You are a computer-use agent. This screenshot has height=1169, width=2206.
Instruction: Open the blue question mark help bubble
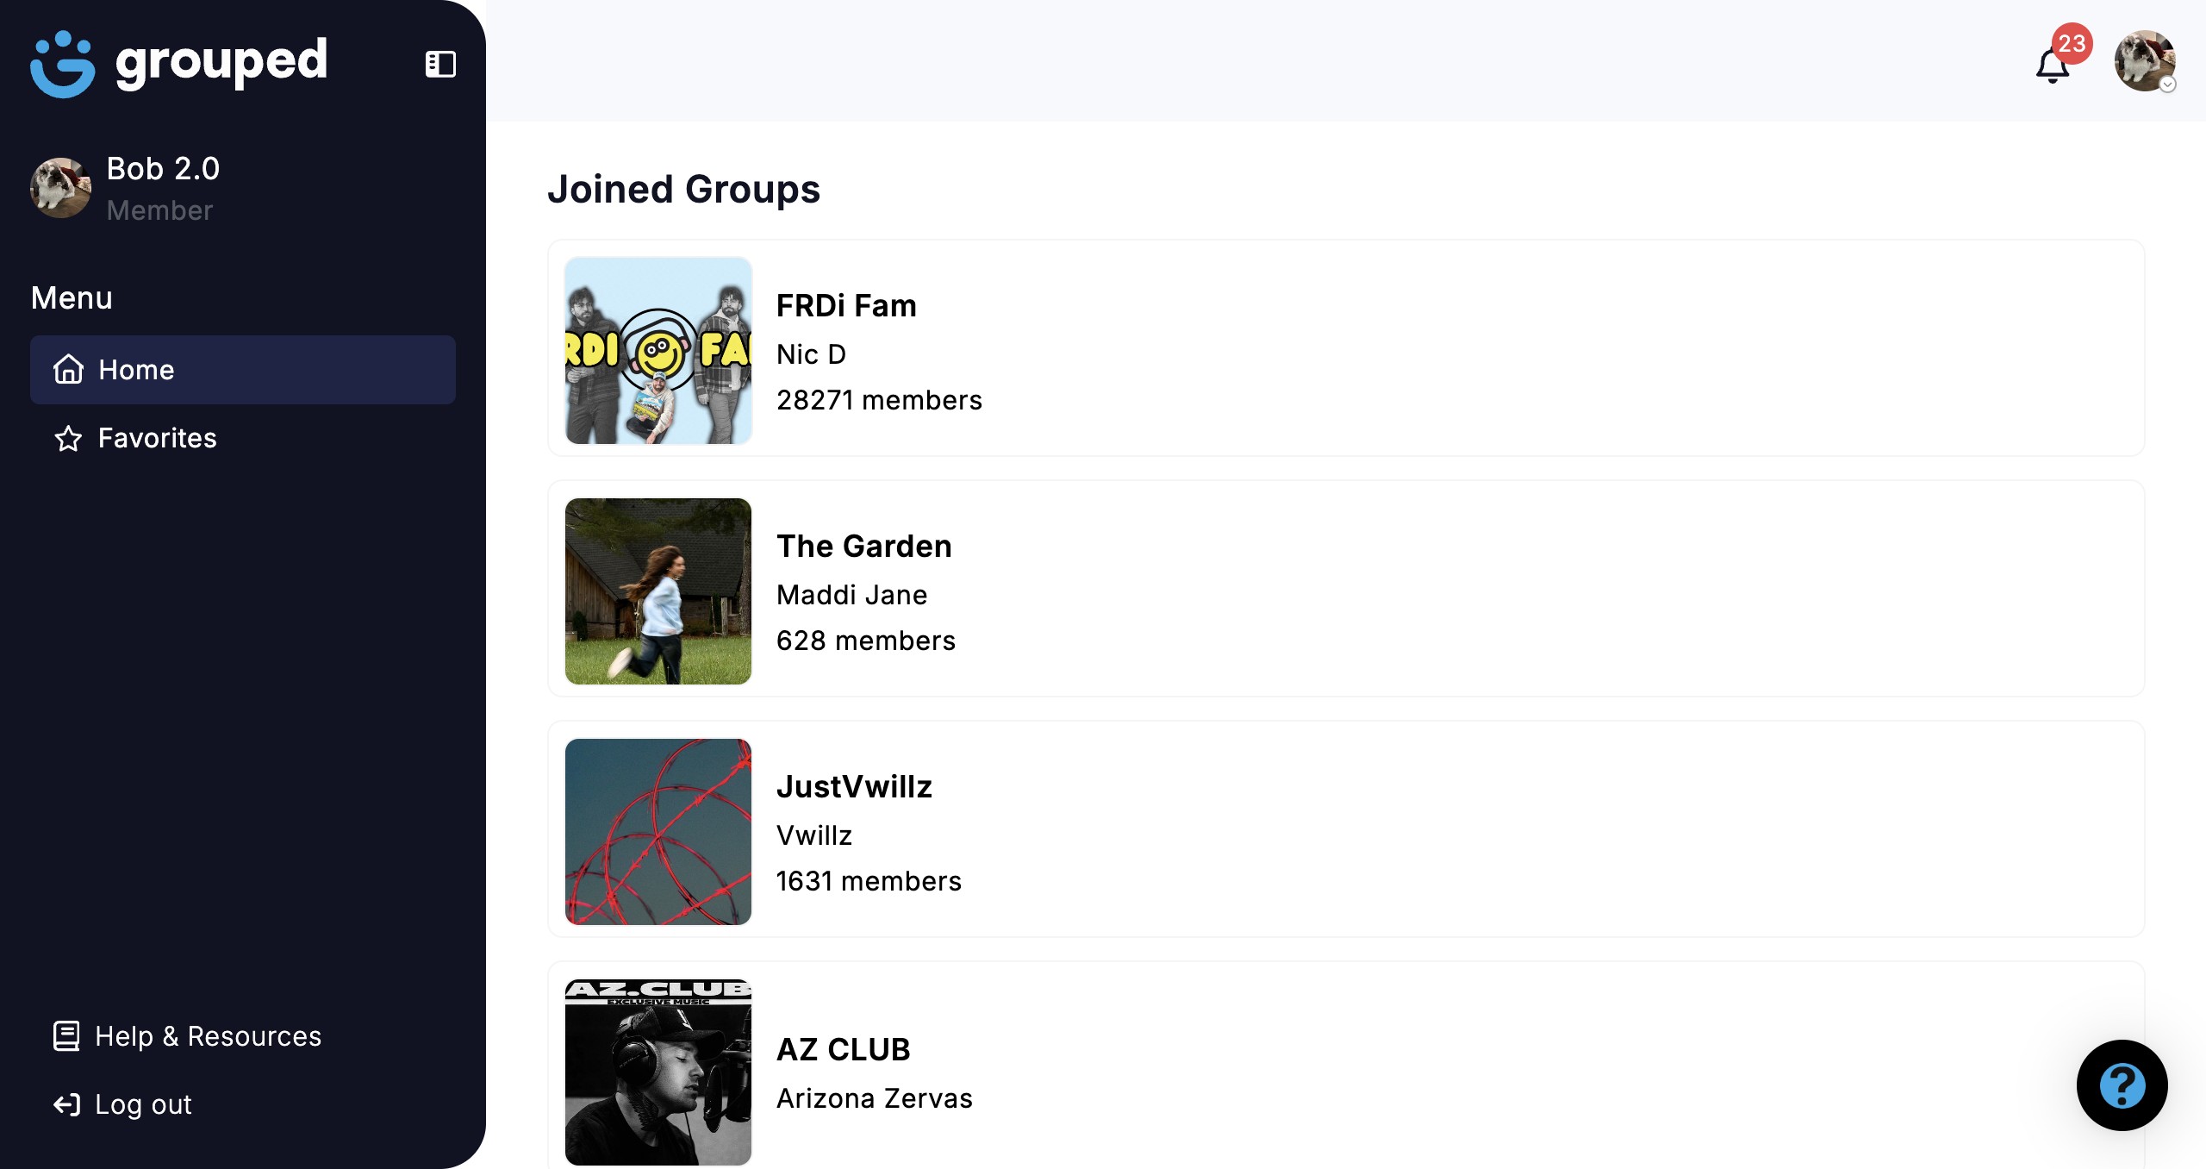pyautogui.click(x=2122, y=1085)
